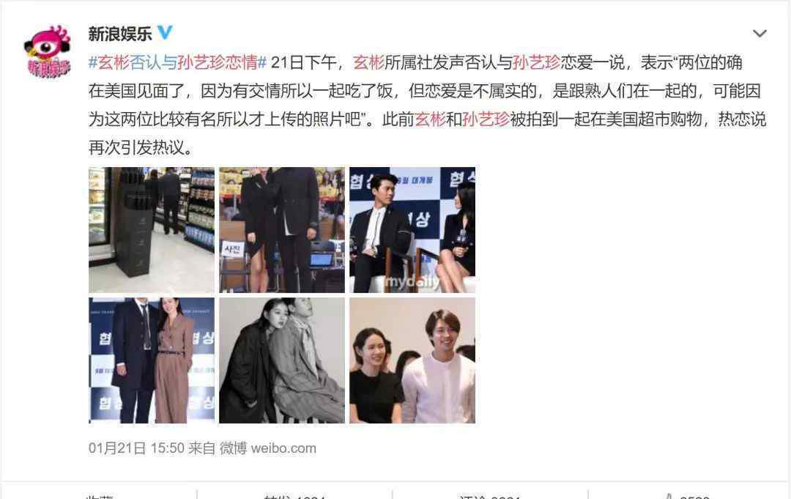
Task: Open thumbnail of couple in black outfits standing
Action: pos(282,230)
